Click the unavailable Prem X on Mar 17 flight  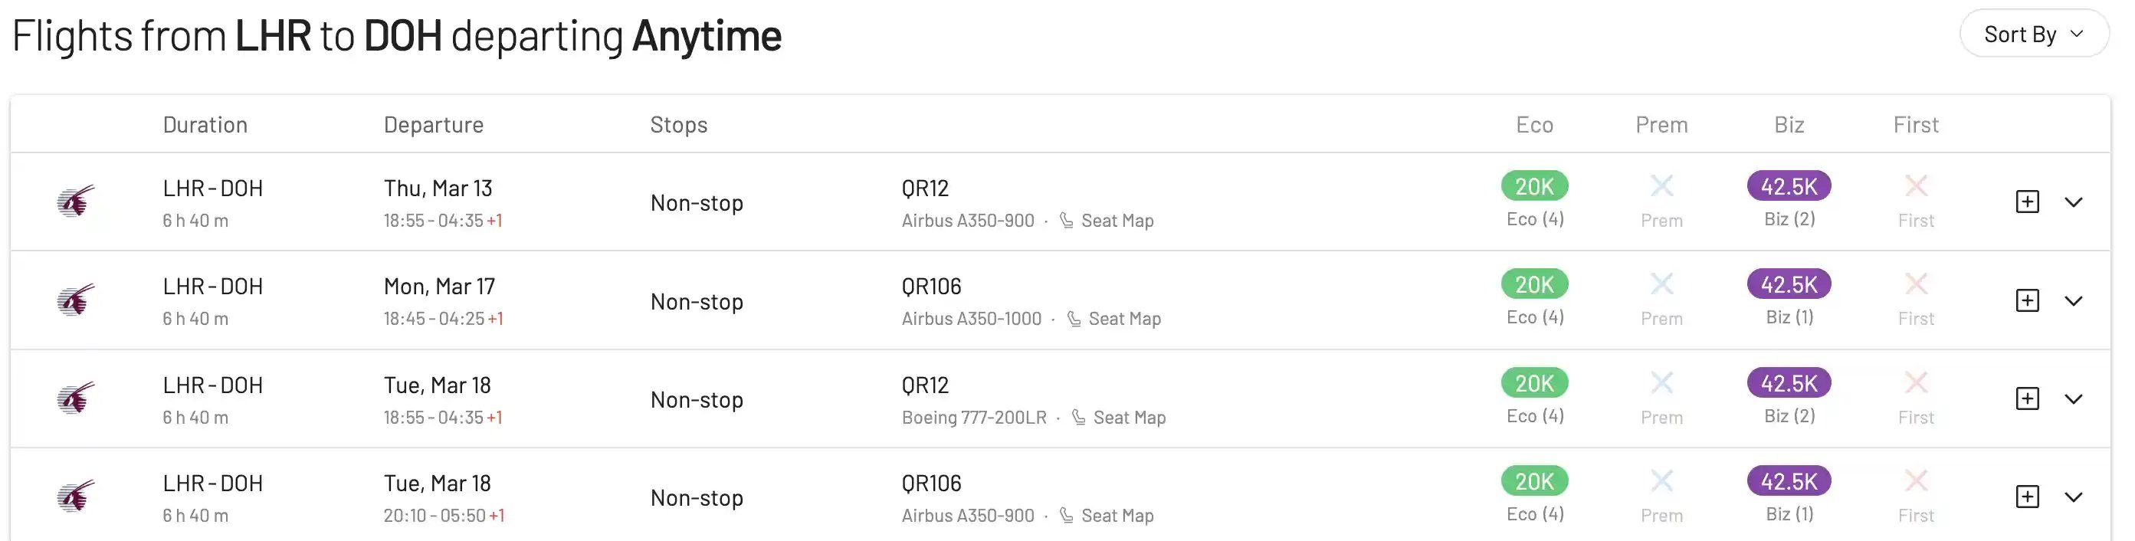point(1661,284)
